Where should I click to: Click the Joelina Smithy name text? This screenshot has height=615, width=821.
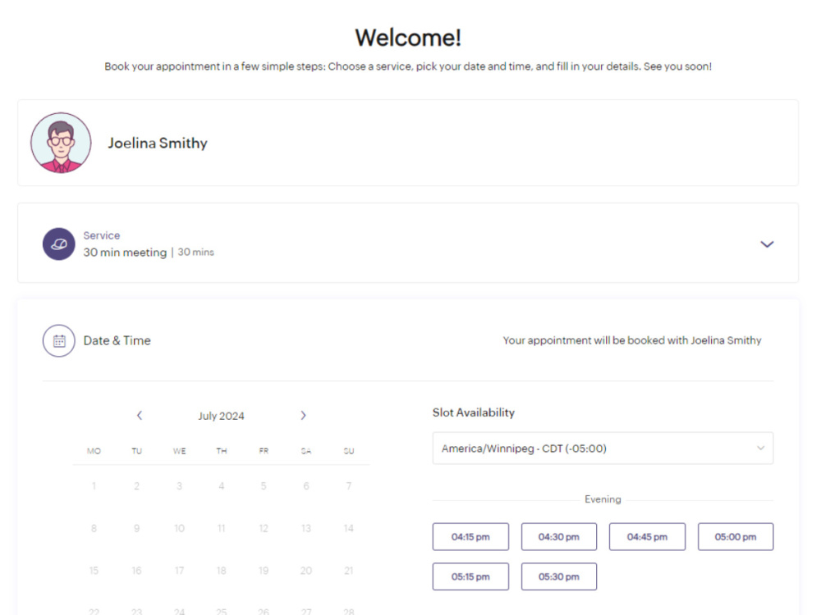(x=158, y=143)
